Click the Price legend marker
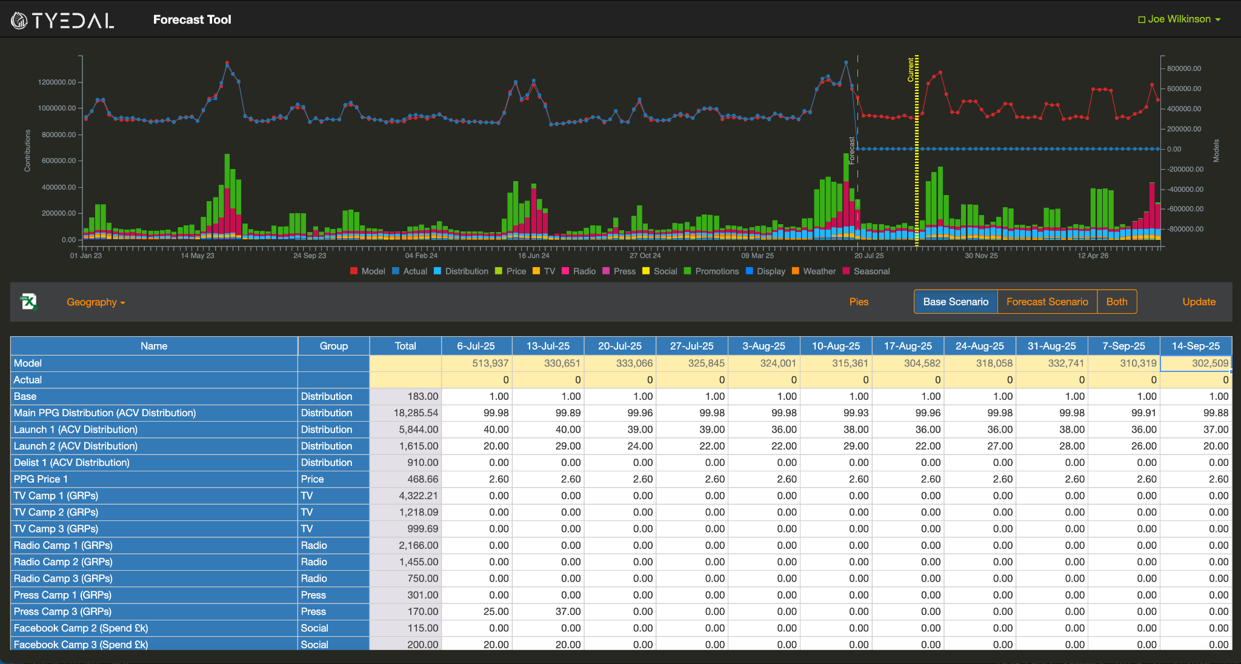Viewport: 1241px width, 664px height. click(x=498, y=271)
